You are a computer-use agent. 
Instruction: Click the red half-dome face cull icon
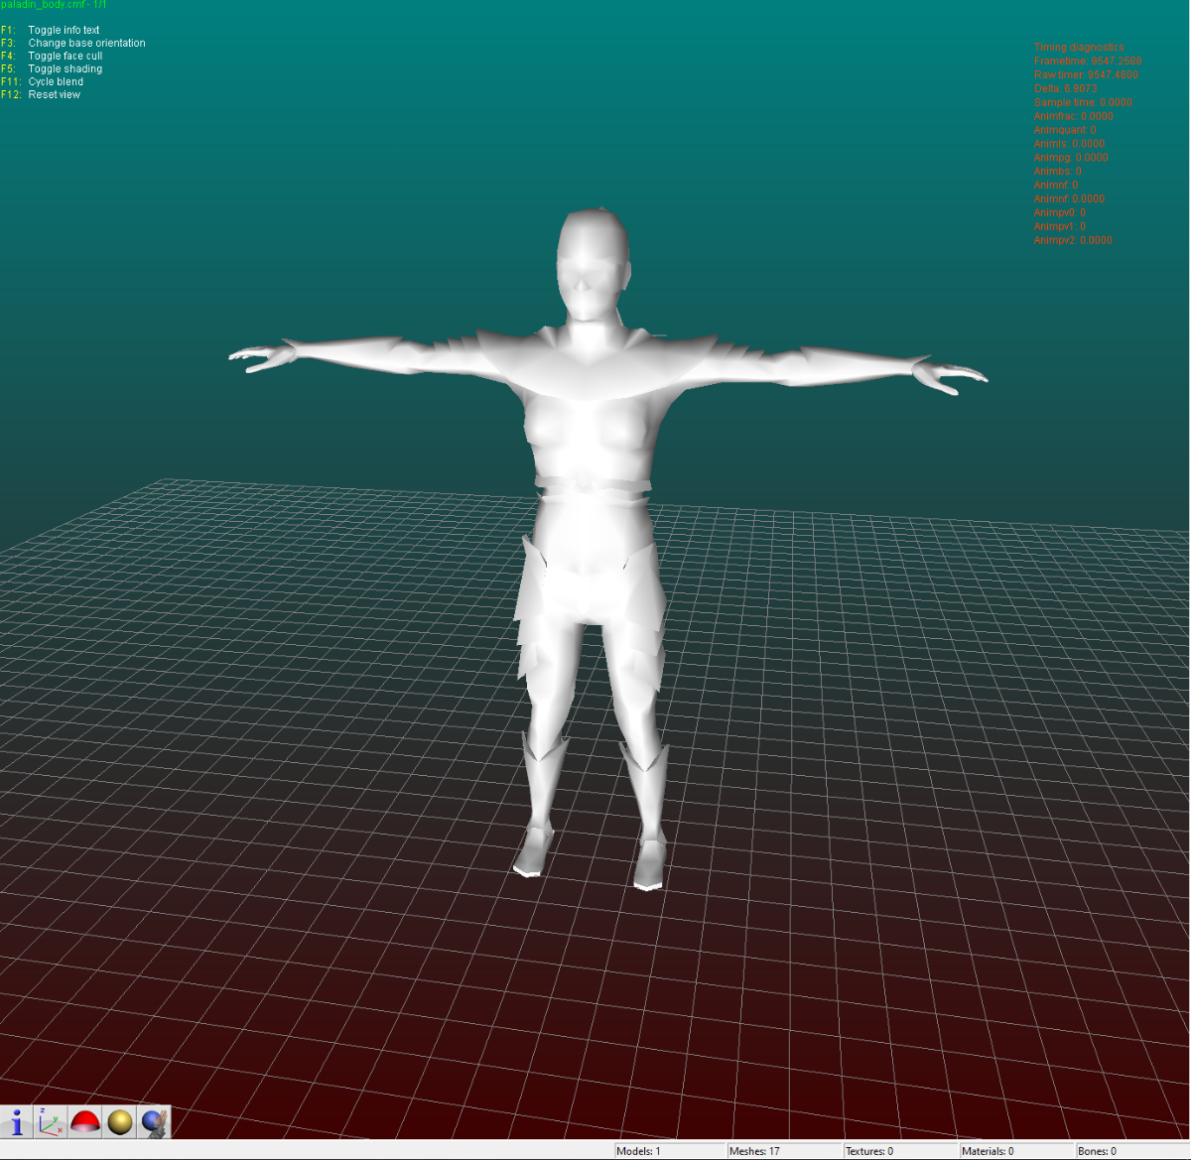click(x=85, y=1122)
